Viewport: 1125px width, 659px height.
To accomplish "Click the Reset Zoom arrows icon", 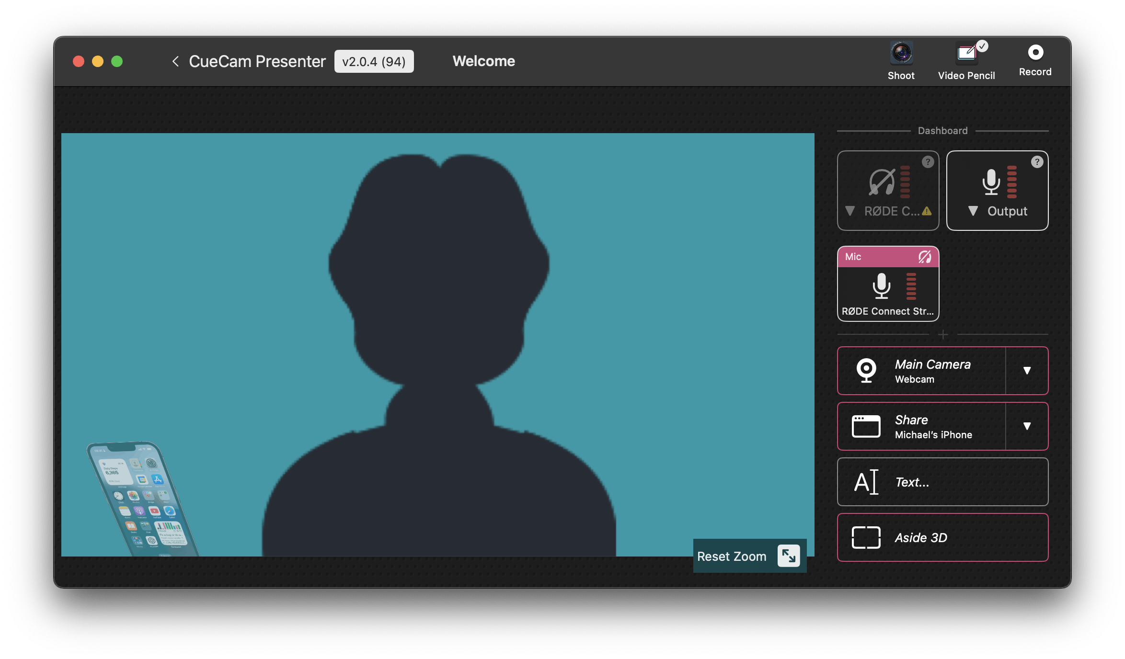I will (x=789, y=556).
